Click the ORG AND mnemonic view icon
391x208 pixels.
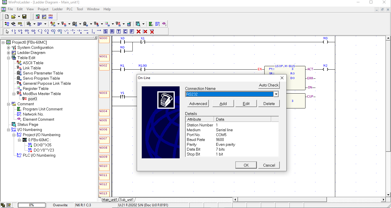(51, 17)
